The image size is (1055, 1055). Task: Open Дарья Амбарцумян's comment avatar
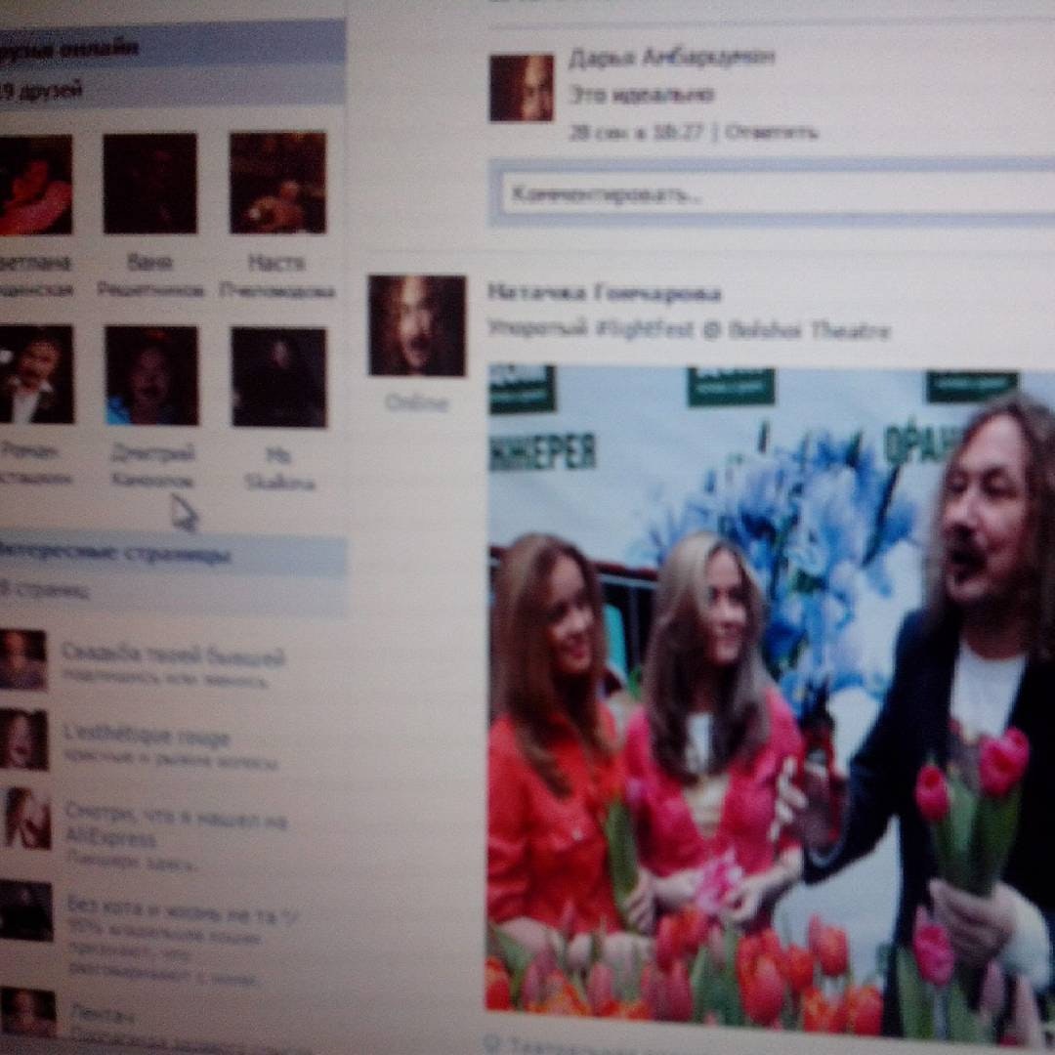click(x=522, y=88)
